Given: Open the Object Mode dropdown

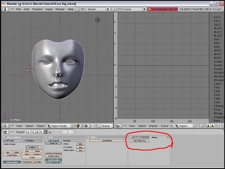Looking at the screenshot, I should 60,126.
